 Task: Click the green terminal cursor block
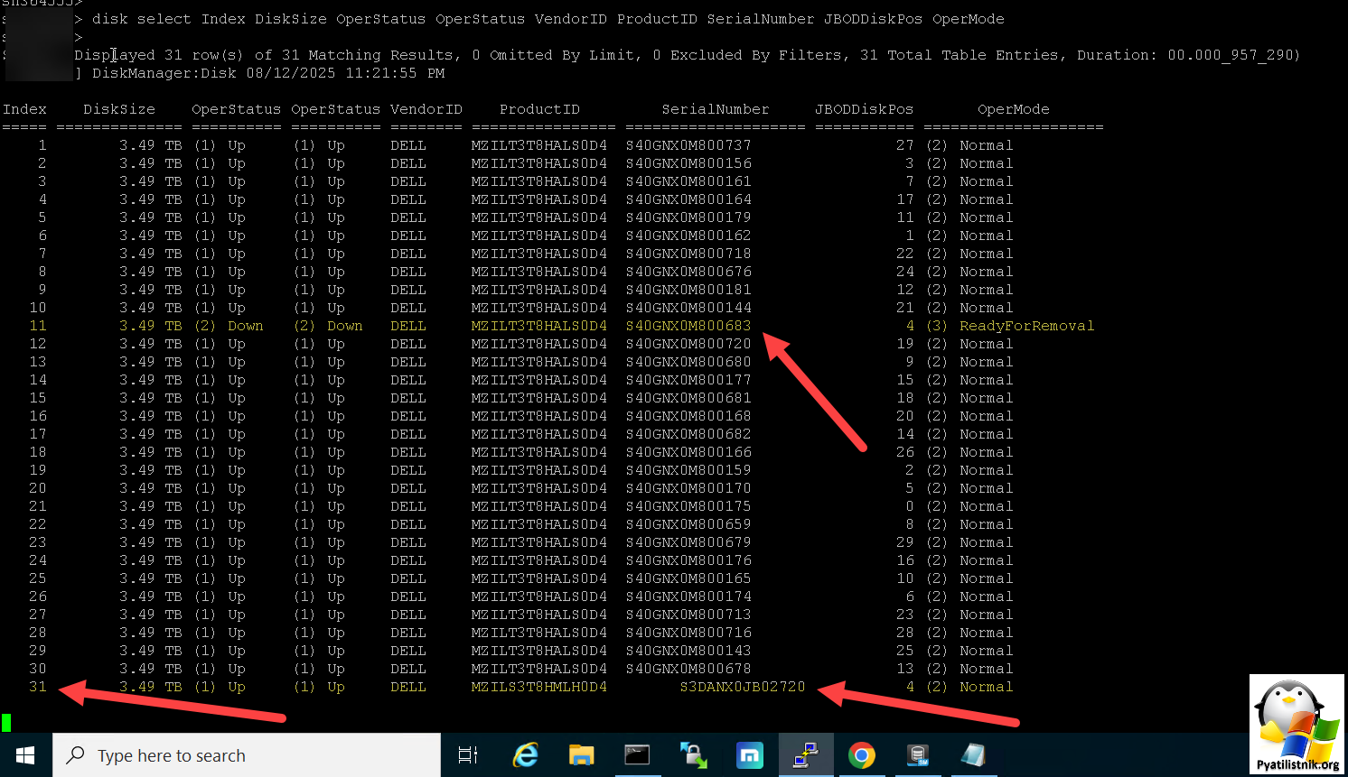[x=6, y=722]
